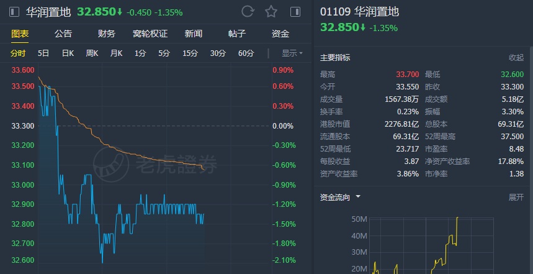Screen dimensions: 533x274
Task: Expand 资金流向 panel with 展开
Action: click(516, 197)
